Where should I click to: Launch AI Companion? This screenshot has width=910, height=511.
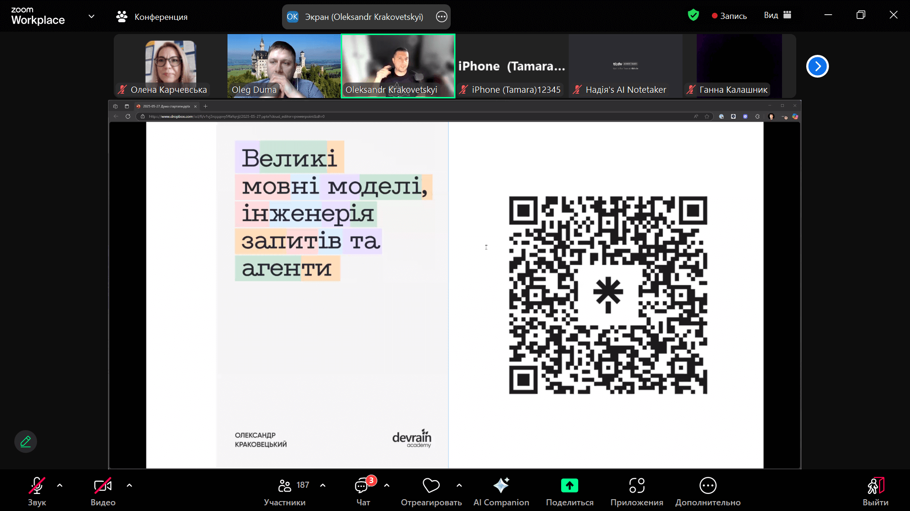click(x=501, y=491)
